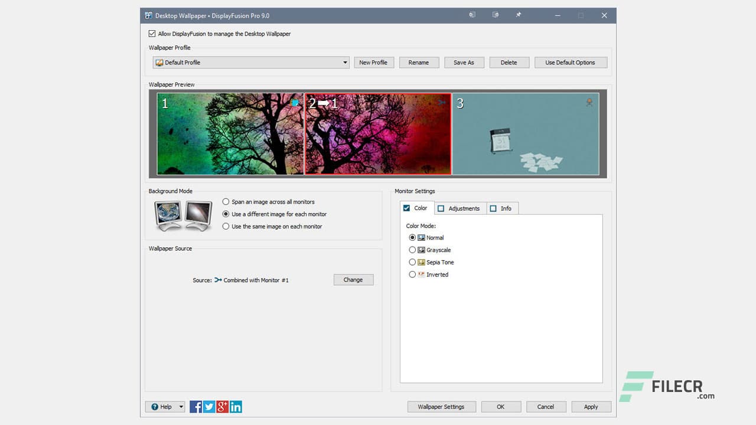
Task: Click the New Profile button
Action: click(x=374, y=62)
